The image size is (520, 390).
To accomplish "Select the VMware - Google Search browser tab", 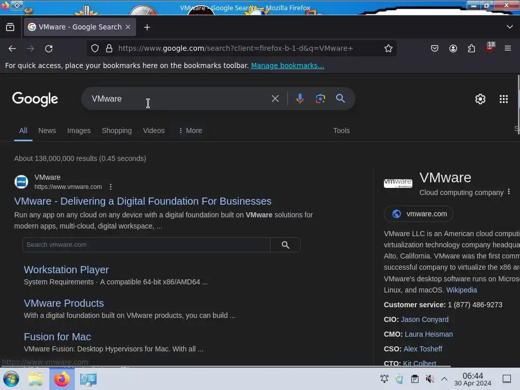I will [80, 27].
